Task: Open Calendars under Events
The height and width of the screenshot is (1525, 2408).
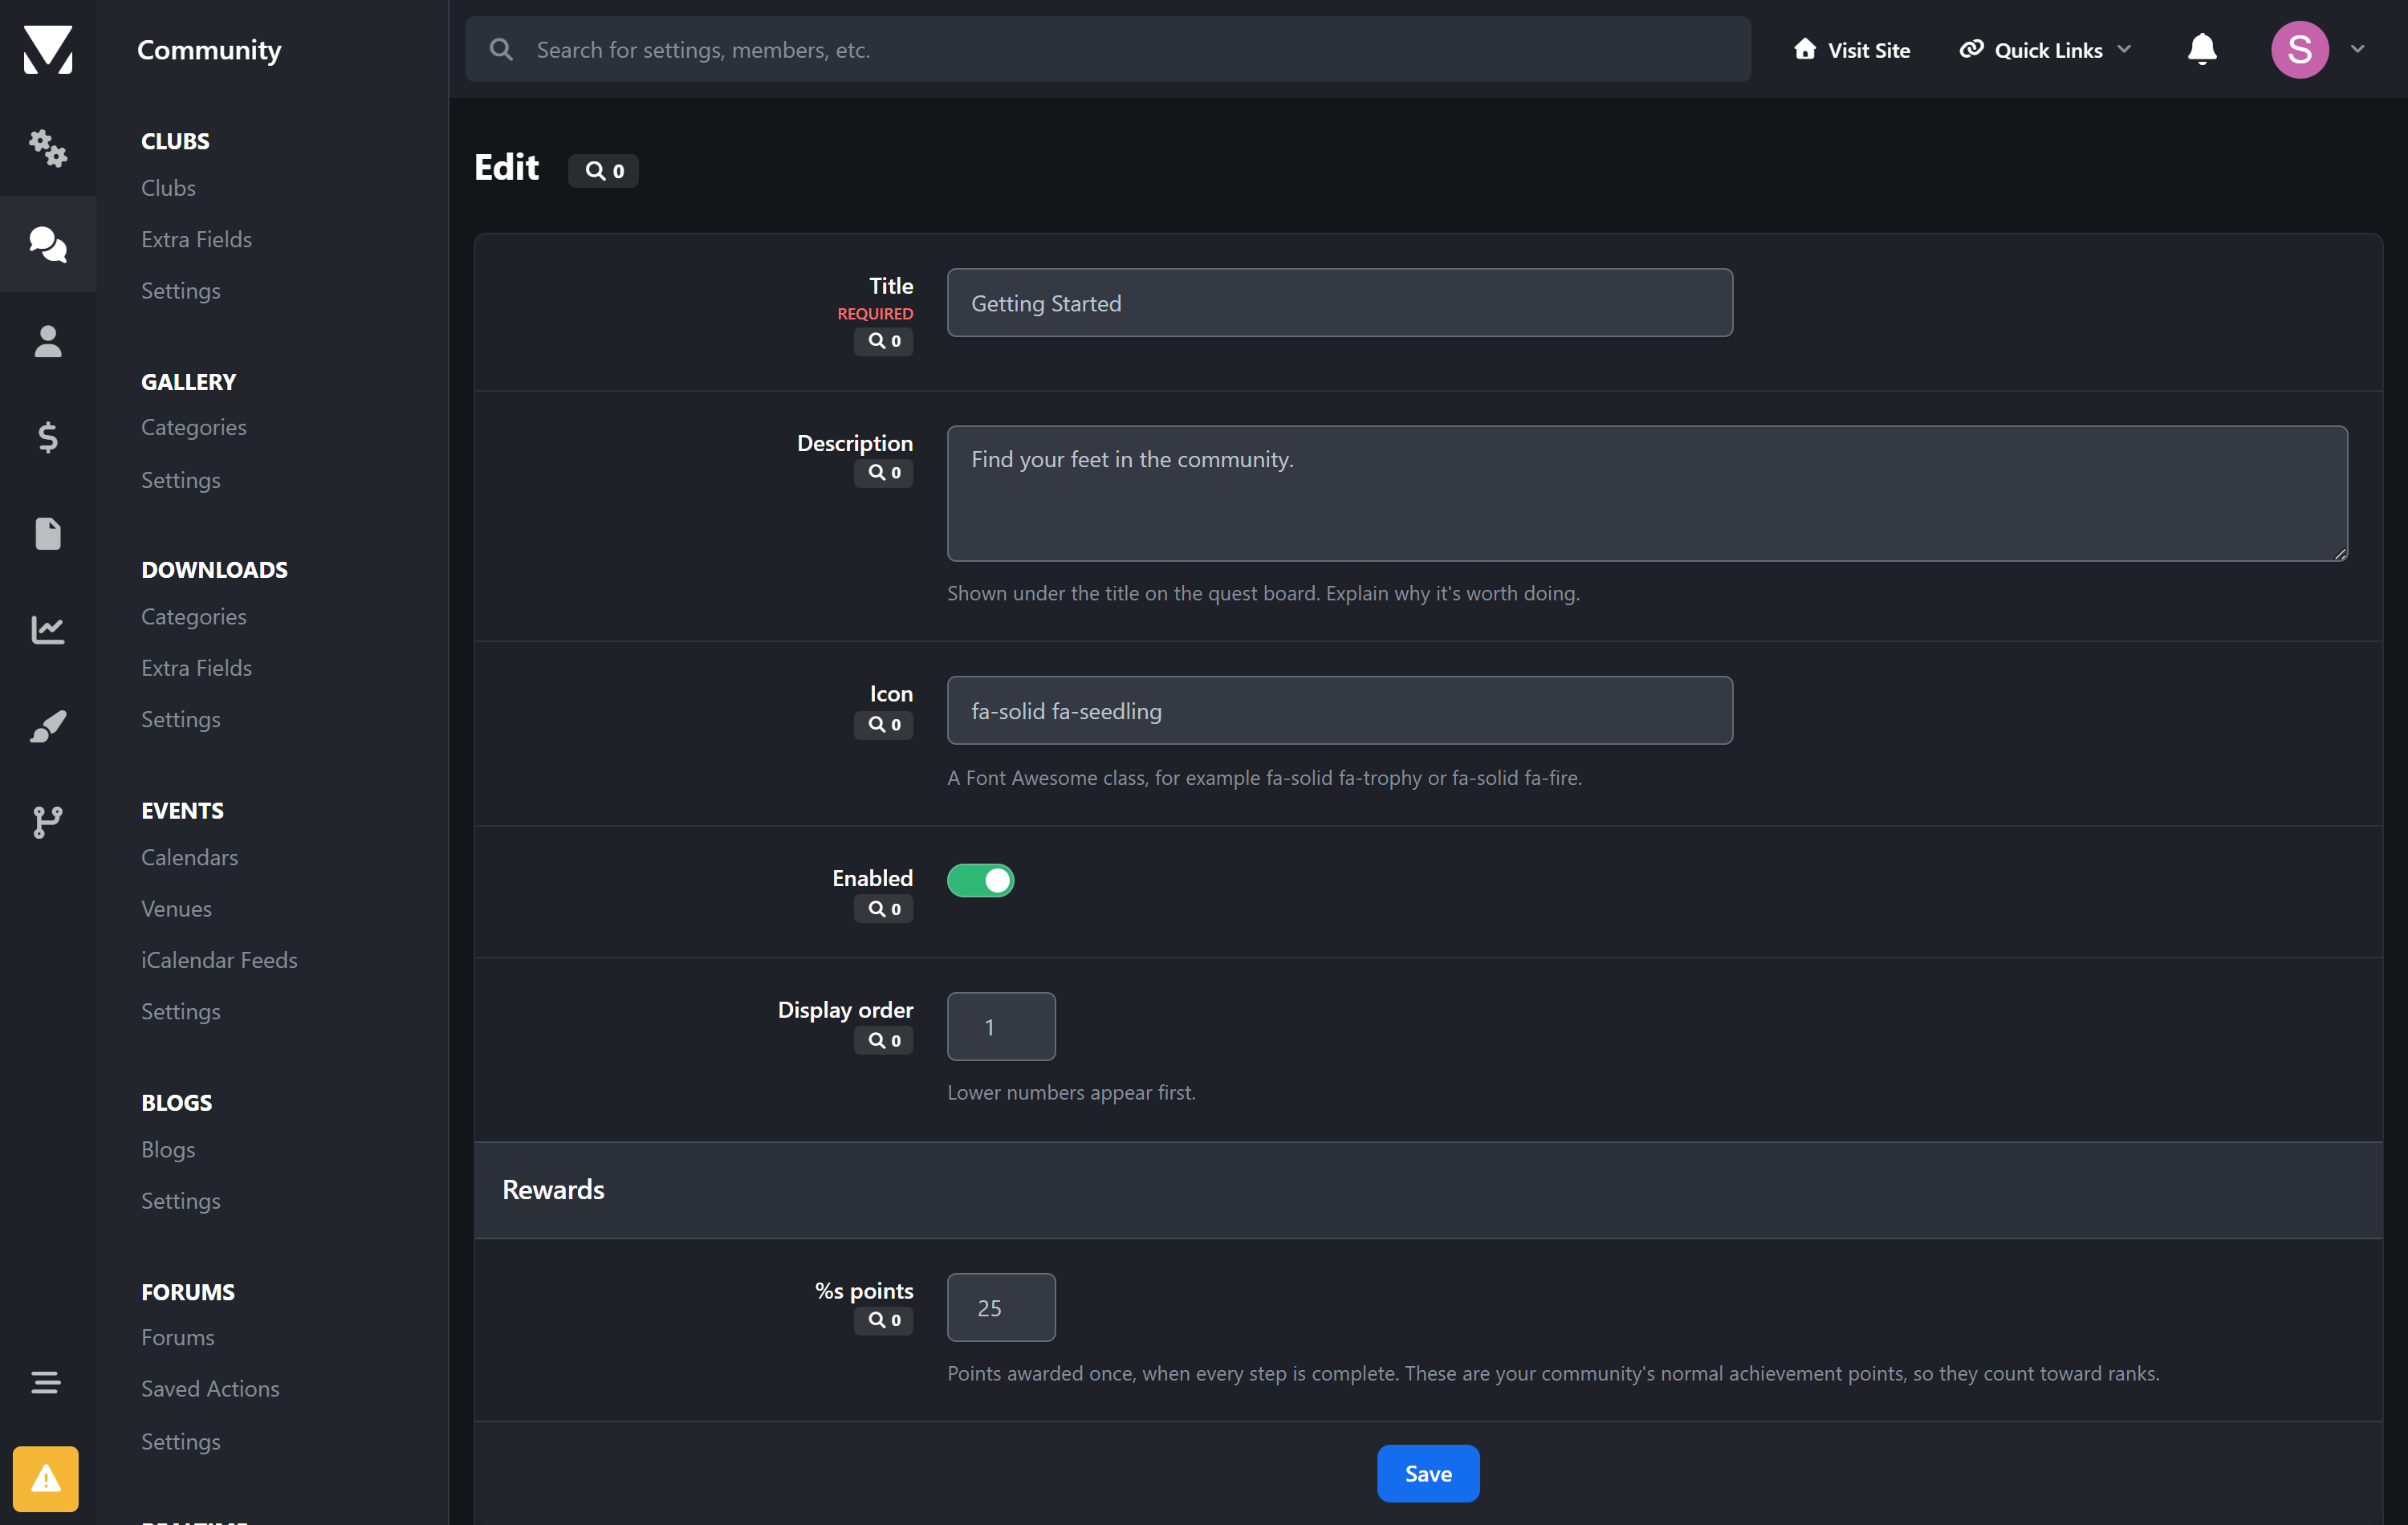Action: pos(190,857)
